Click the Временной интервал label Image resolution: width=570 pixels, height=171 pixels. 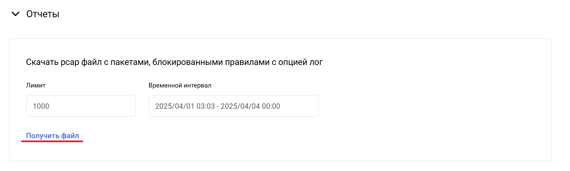180,85
